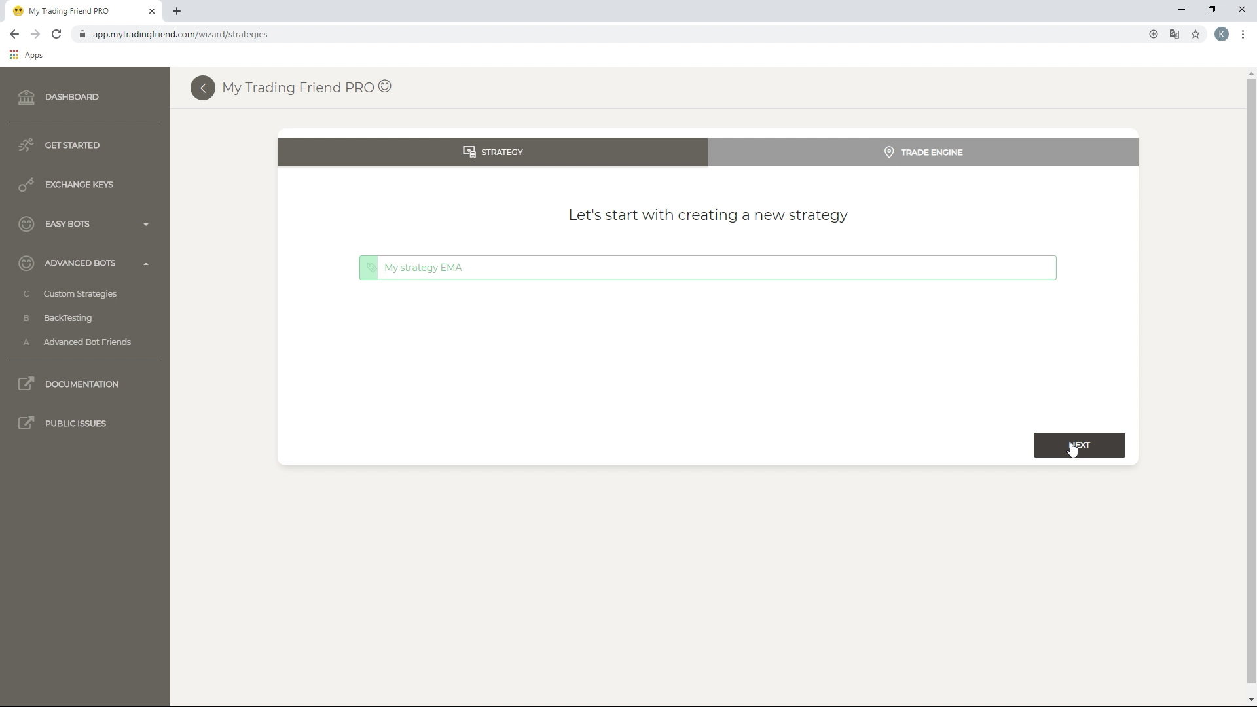The width and height of the screenshot is (1257, 707).
Task: Open Advanced Bot Friends in sidebar
Action: pos(87,342)
